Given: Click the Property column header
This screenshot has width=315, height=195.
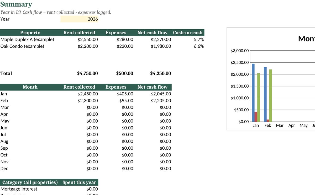Looking at the screenshot, I should 30,33.
